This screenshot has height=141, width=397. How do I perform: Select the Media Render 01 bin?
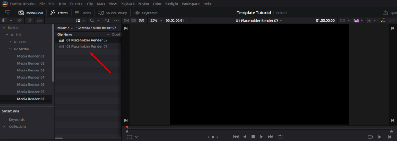click(31, 56)
